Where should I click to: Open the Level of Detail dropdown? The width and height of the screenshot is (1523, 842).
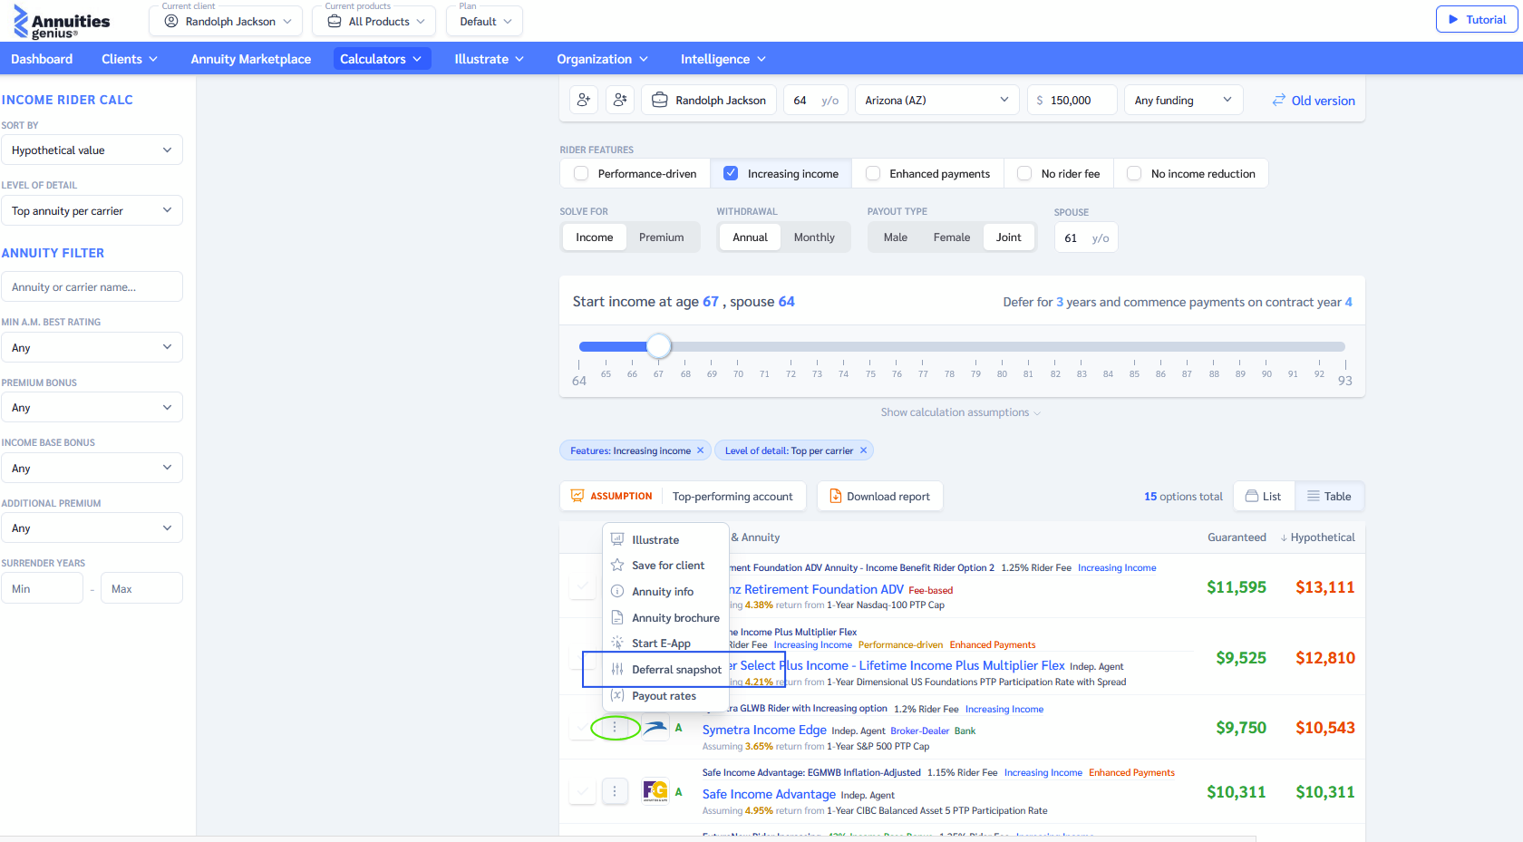[x=92, y=210]
